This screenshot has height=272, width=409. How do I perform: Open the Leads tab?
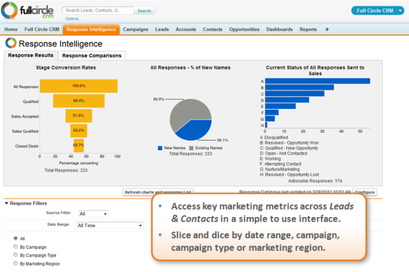click(162, 29)
